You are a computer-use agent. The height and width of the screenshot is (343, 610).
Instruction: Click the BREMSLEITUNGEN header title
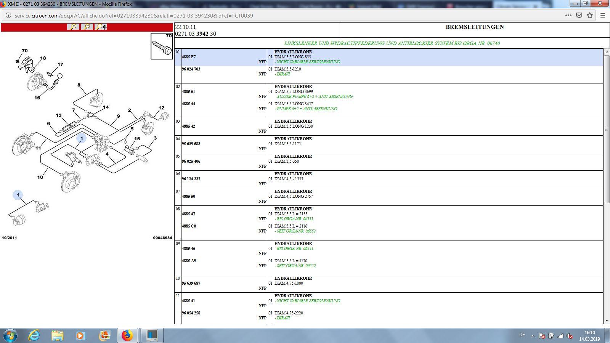pos(475,27)
